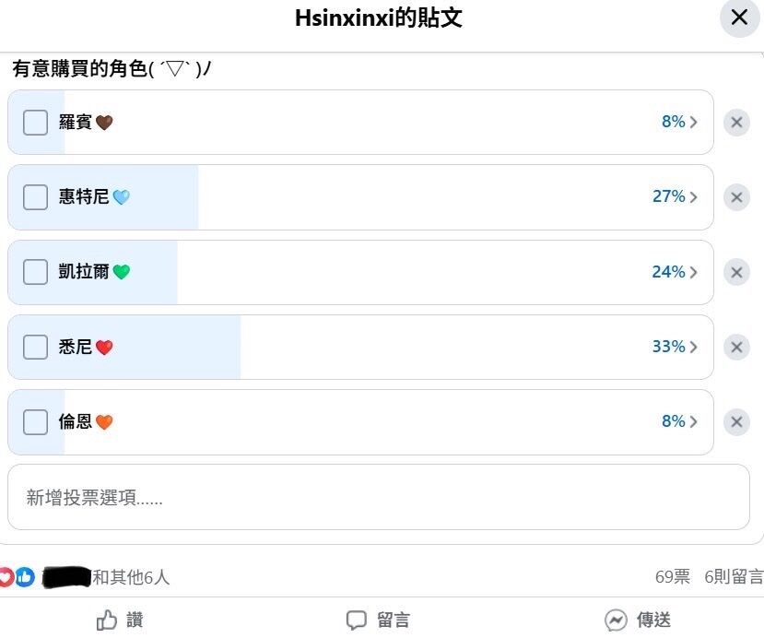Expand voters for 惠特尼 at 27%
The height and width of the screenshot is (638, 764).
675,197
